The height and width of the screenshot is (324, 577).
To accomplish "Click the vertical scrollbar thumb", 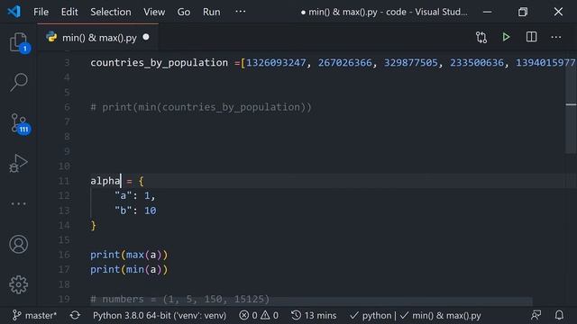I will (x=571, y=102).
